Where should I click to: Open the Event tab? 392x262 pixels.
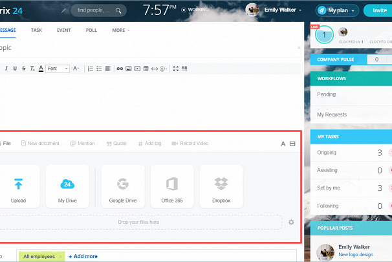[x=64, y=30]
